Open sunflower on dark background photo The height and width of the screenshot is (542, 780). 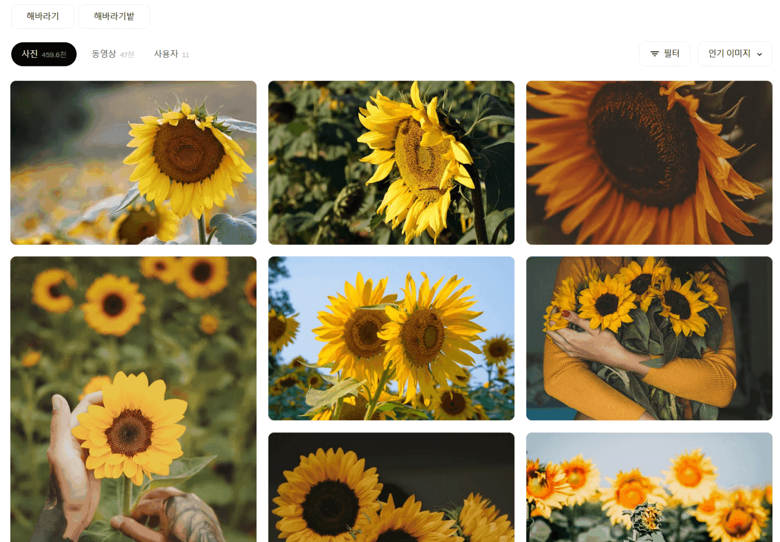tap(391, 487)
